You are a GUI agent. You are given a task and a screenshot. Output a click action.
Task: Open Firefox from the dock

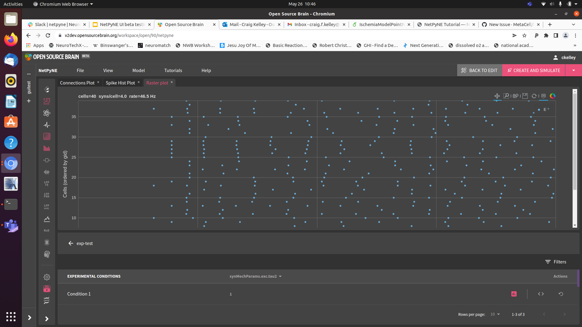point(11,40)
